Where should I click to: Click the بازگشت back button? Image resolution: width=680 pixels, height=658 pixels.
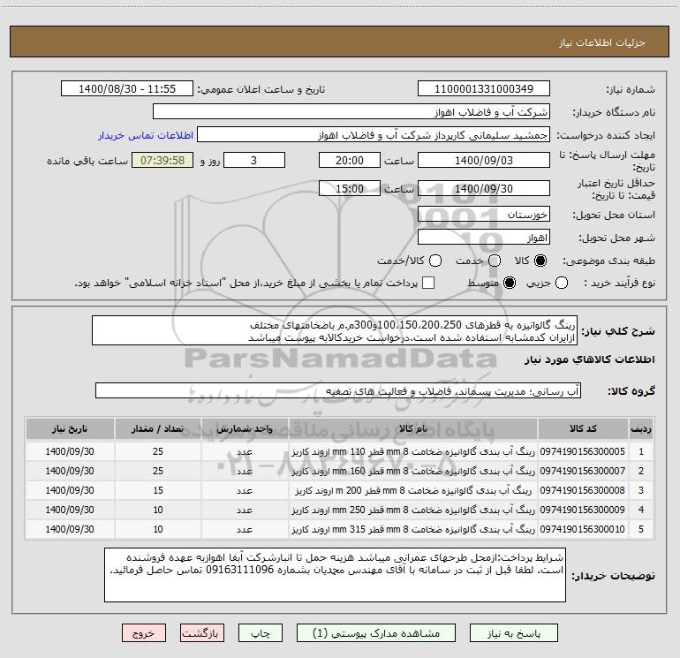coord(202,633)
